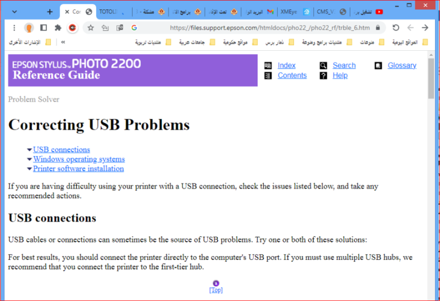Open the Glossary link
The image size is (440, 301).
point(402,65)
